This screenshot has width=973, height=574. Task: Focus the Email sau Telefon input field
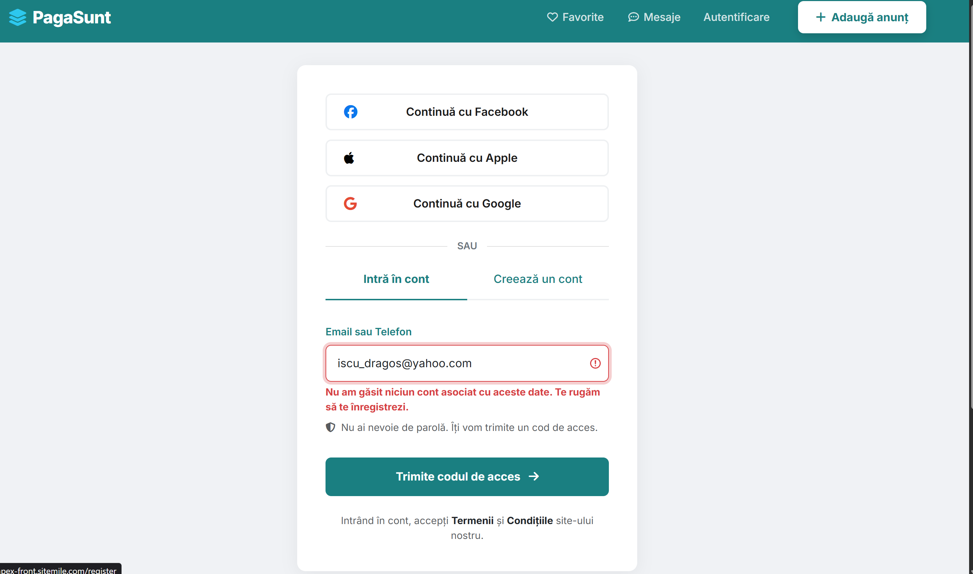pyautogui.click(x=457, y=363)
